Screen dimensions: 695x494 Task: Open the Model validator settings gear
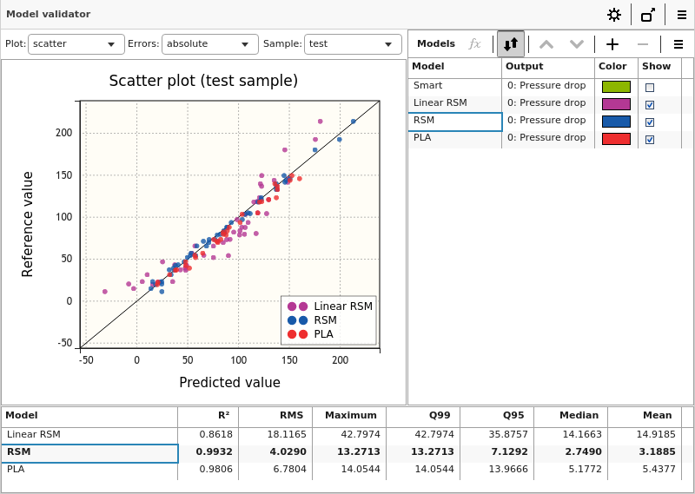pyautogui.click(x=614, y=15)
